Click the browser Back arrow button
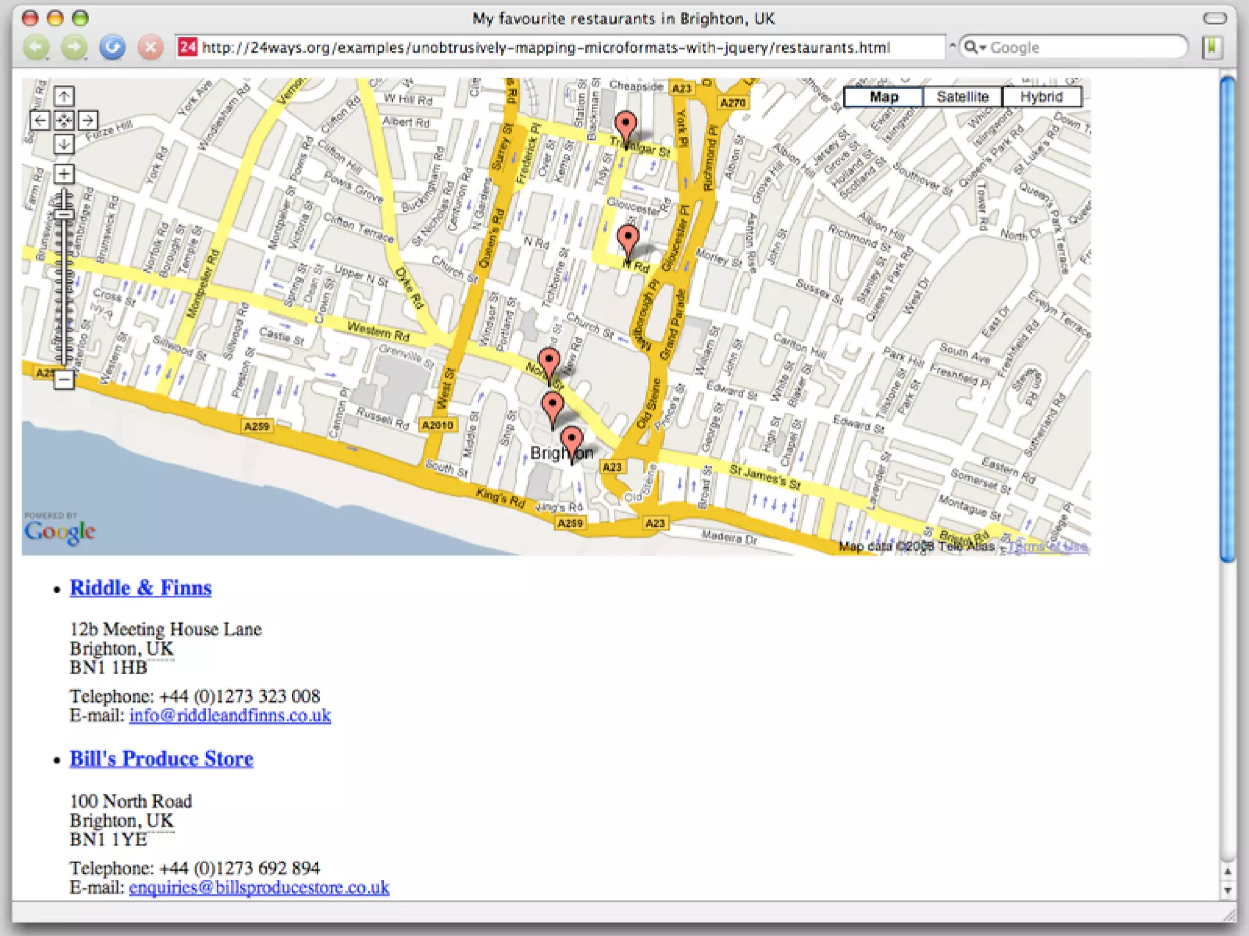 [37, 48]
